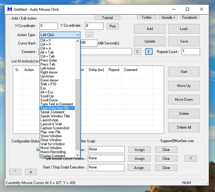Click the Pick coordinates button

(113, 26)
